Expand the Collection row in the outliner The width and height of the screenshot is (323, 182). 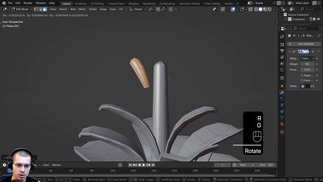click(285, 19)
